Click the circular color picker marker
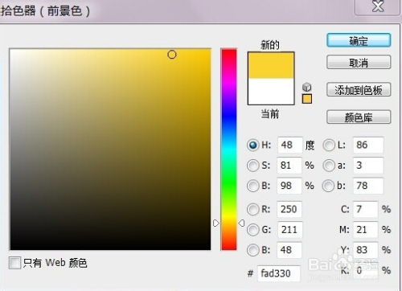The image size is (402, 291). pos(172,55)
